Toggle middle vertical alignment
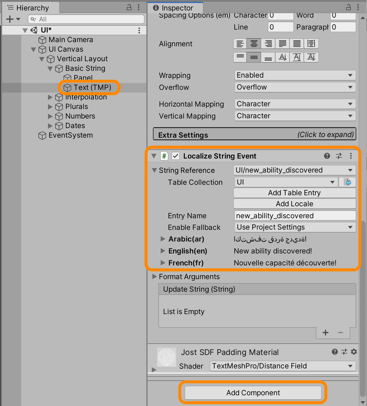 254,57
